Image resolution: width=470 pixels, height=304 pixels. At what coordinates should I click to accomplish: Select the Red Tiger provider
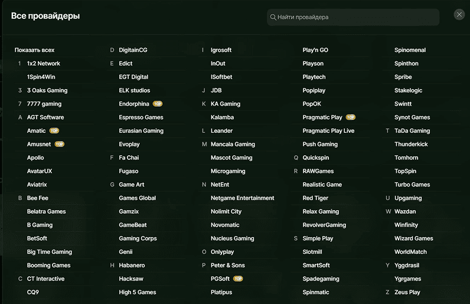315,198
